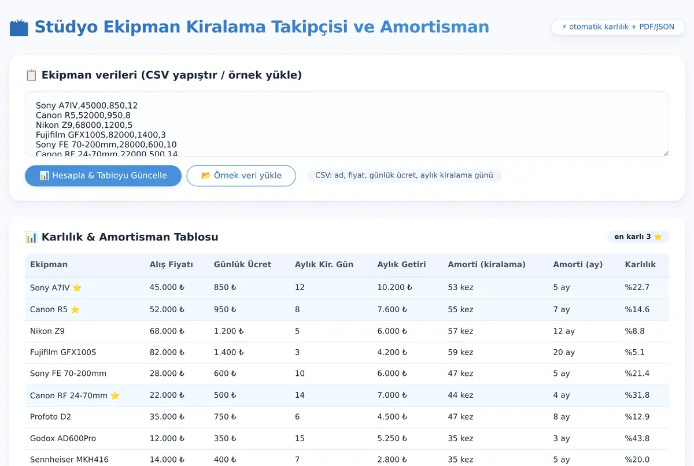Click the 53 kez amortization cell
This screenshot has height=466, width=694.
(460, 287)
